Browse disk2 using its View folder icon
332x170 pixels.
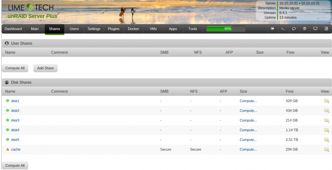327,111
